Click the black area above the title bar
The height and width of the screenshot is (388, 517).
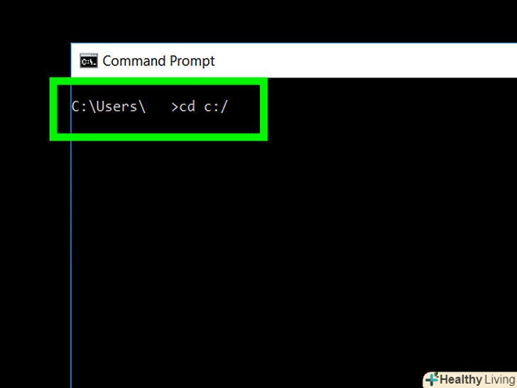click(258, 21)
